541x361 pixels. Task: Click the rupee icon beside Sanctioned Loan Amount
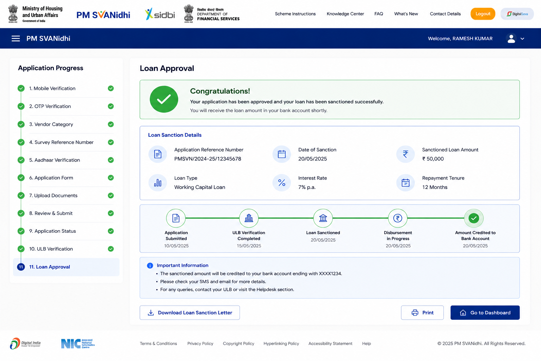point(405,154)
